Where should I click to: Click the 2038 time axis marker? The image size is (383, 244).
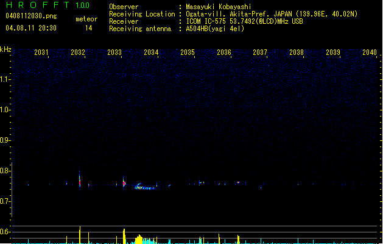point(297,52)
